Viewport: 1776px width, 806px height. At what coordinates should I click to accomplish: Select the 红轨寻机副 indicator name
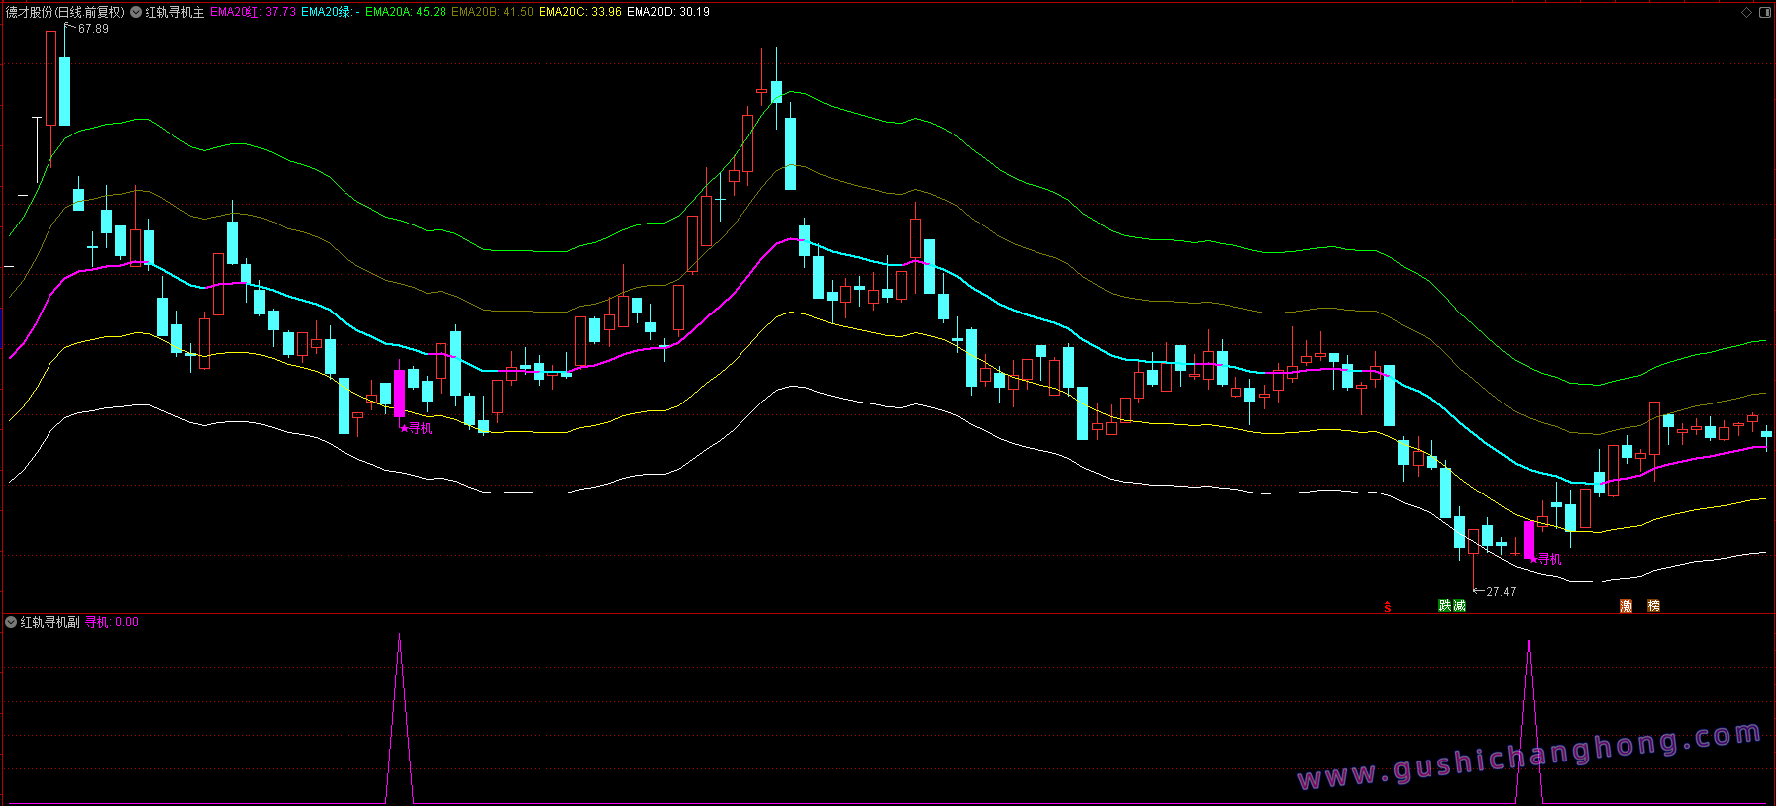(x=49, y=622)
